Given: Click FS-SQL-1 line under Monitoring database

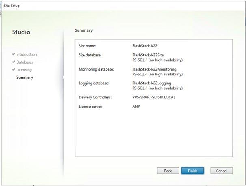Looking at the screenshot, I should click(158, 74).
